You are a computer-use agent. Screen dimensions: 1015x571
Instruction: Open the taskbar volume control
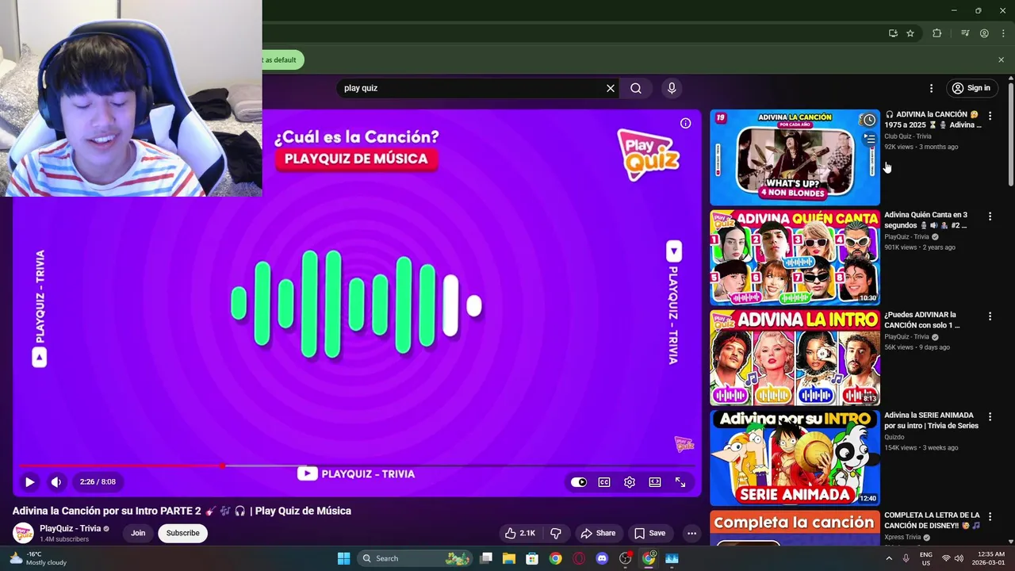coord(959,558)
